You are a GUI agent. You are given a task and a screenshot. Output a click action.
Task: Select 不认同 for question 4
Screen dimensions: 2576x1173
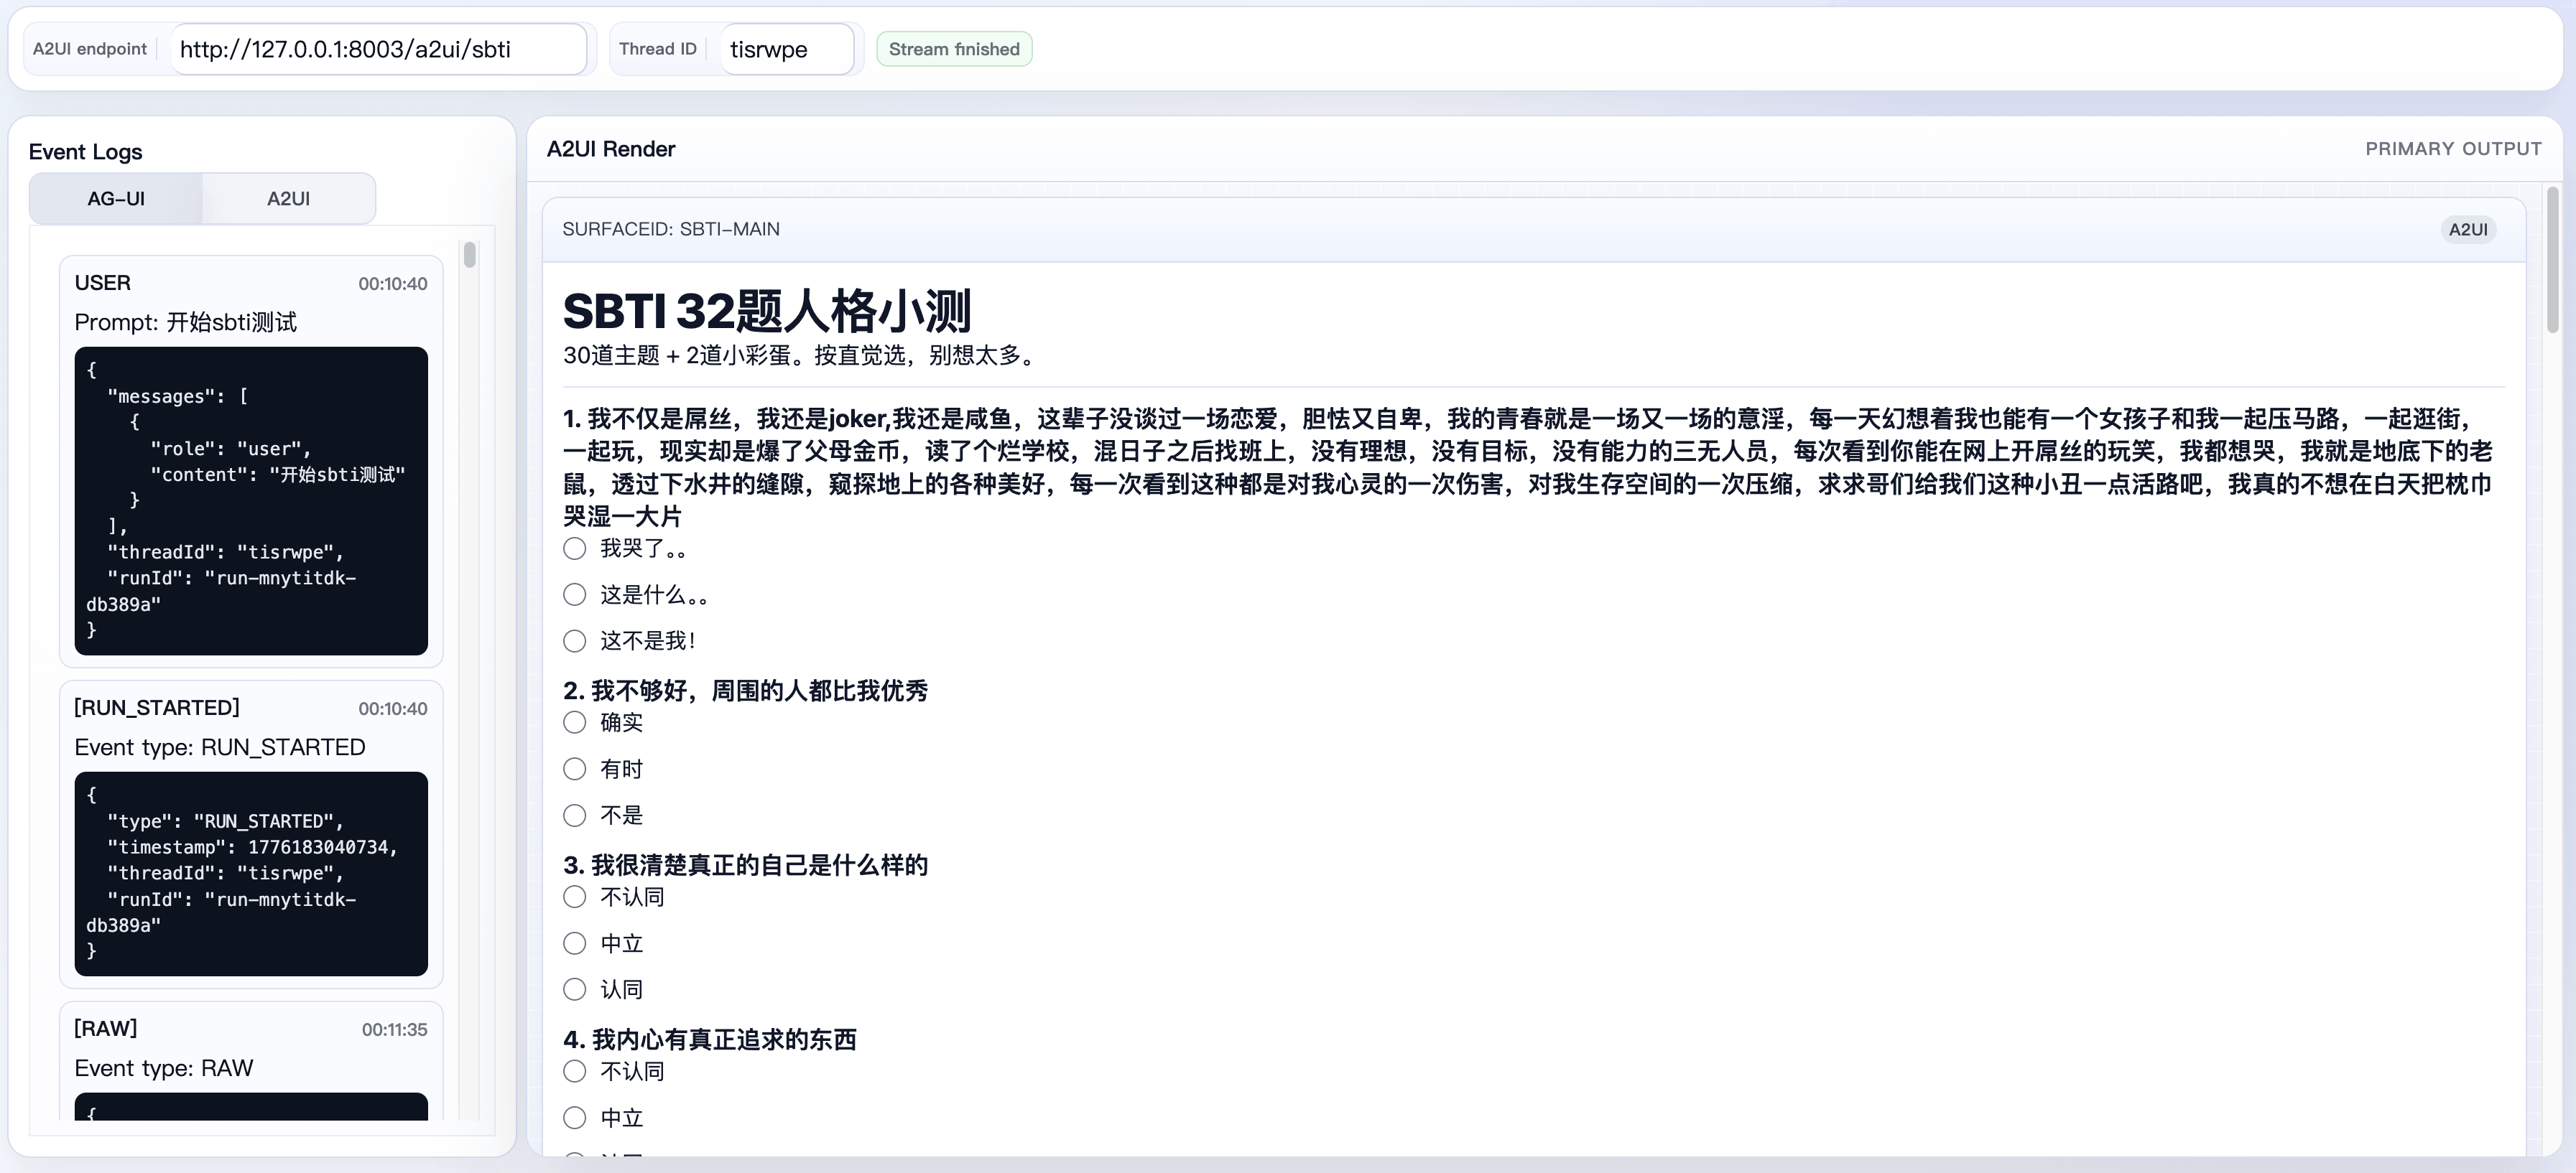(574, 1072)
